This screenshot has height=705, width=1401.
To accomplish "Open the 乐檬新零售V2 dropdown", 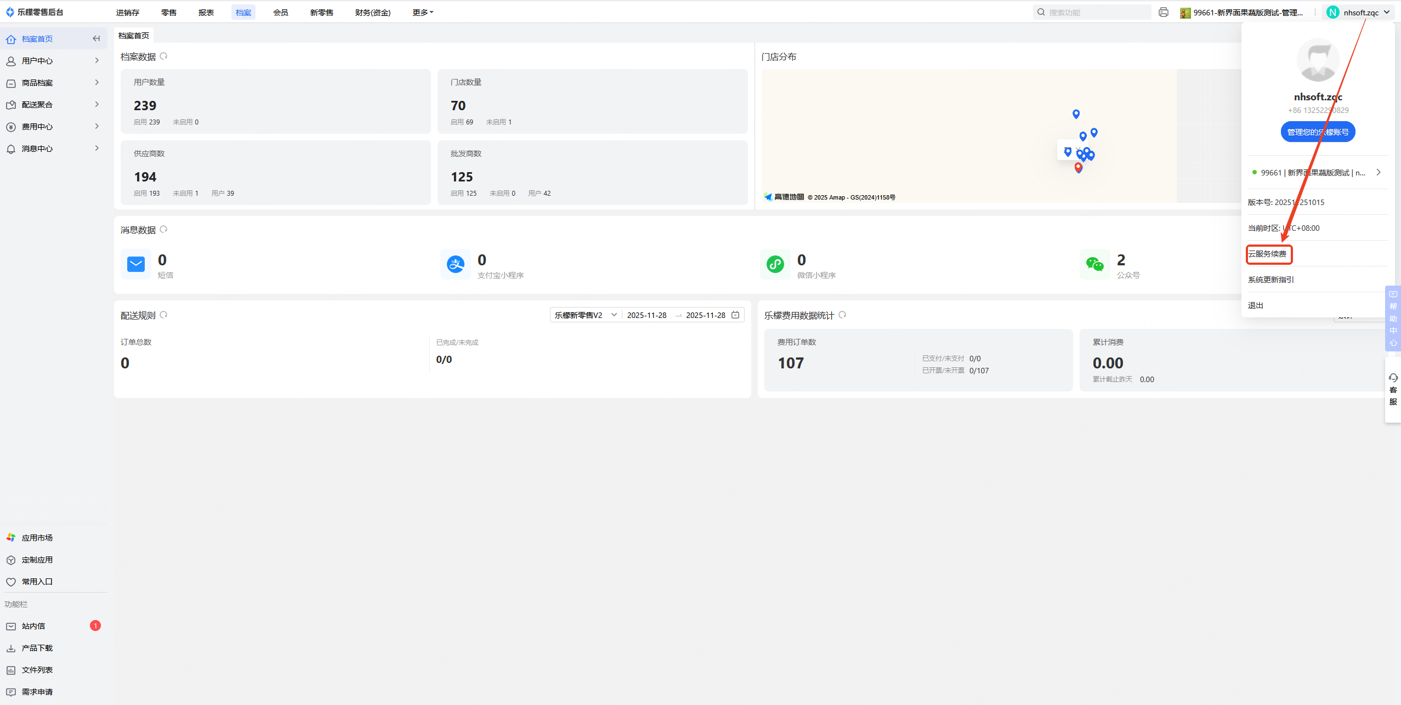I will (585, 315).
